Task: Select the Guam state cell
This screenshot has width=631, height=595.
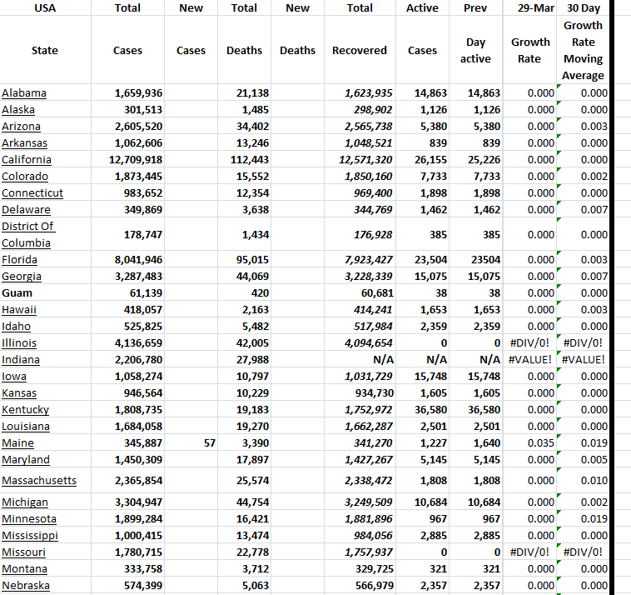Action: [18, 293]
